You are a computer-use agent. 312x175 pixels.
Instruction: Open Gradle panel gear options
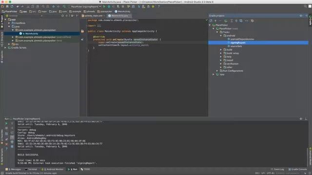coord(301,16)
